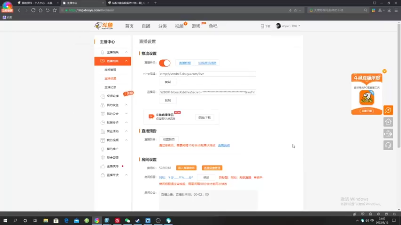Expand the 商业活动 sidebar section

tap(126, 131)
